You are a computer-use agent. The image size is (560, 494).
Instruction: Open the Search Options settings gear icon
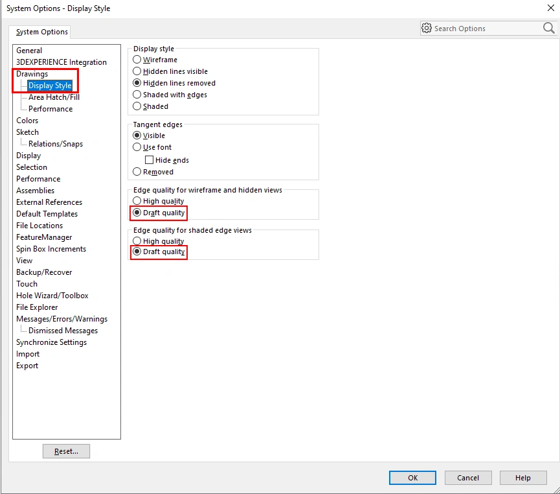[427, 28]
